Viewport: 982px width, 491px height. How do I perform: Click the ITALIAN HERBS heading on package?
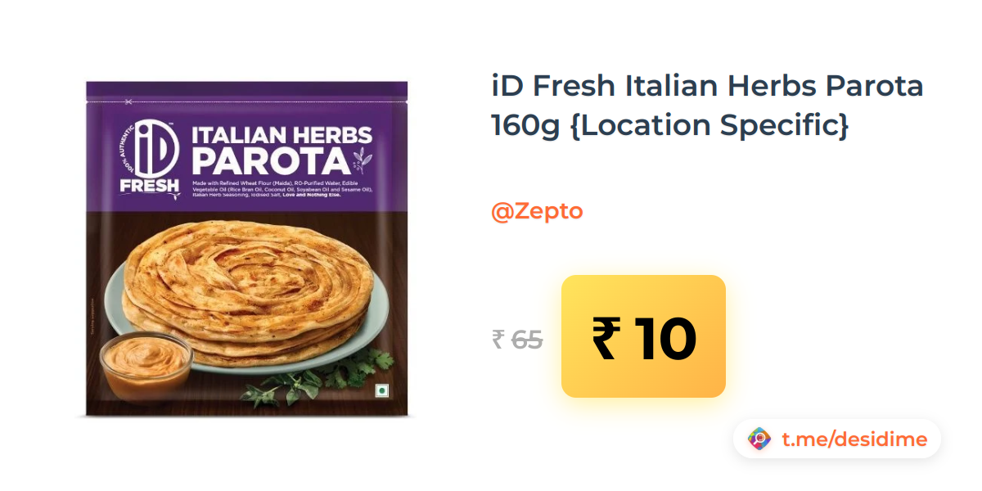tap(282, 135)
